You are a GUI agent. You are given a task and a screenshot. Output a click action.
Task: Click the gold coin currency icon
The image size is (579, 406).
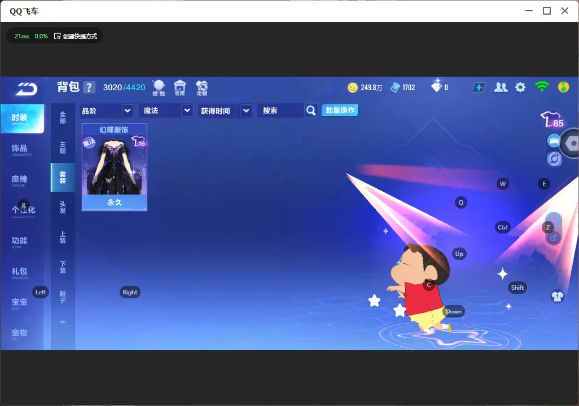(x=353, y=87)
